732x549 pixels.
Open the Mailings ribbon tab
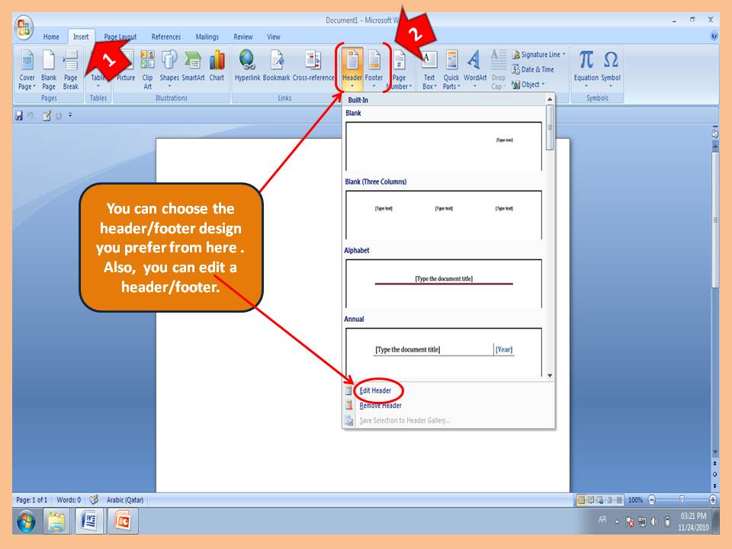(x=207, y=37)
